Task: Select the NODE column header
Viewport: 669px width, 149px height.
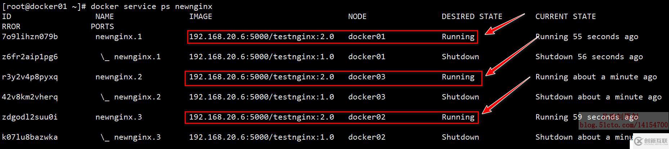Action: pyautogui.click(x=357, y=17)
